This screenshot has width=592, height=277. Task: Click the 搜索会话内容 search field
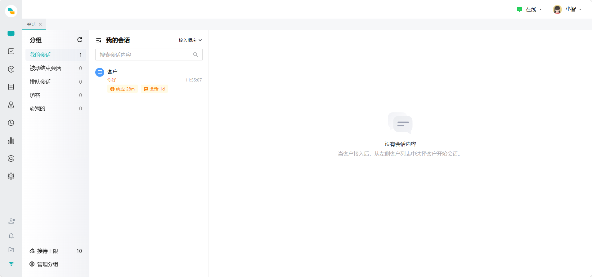tap(149, 55)
